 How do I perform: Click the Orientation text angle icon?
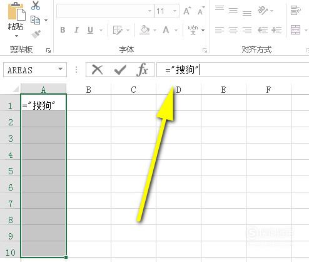263,11
